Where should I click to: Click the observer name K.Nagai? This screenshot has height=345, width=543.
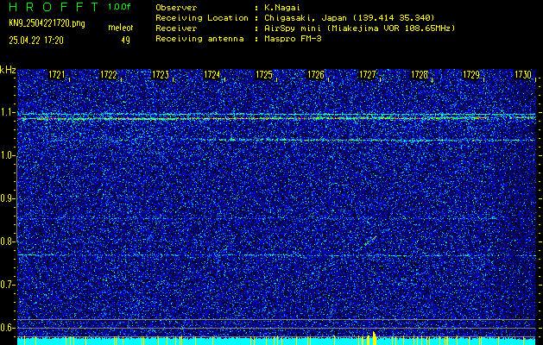coord(282,8)
